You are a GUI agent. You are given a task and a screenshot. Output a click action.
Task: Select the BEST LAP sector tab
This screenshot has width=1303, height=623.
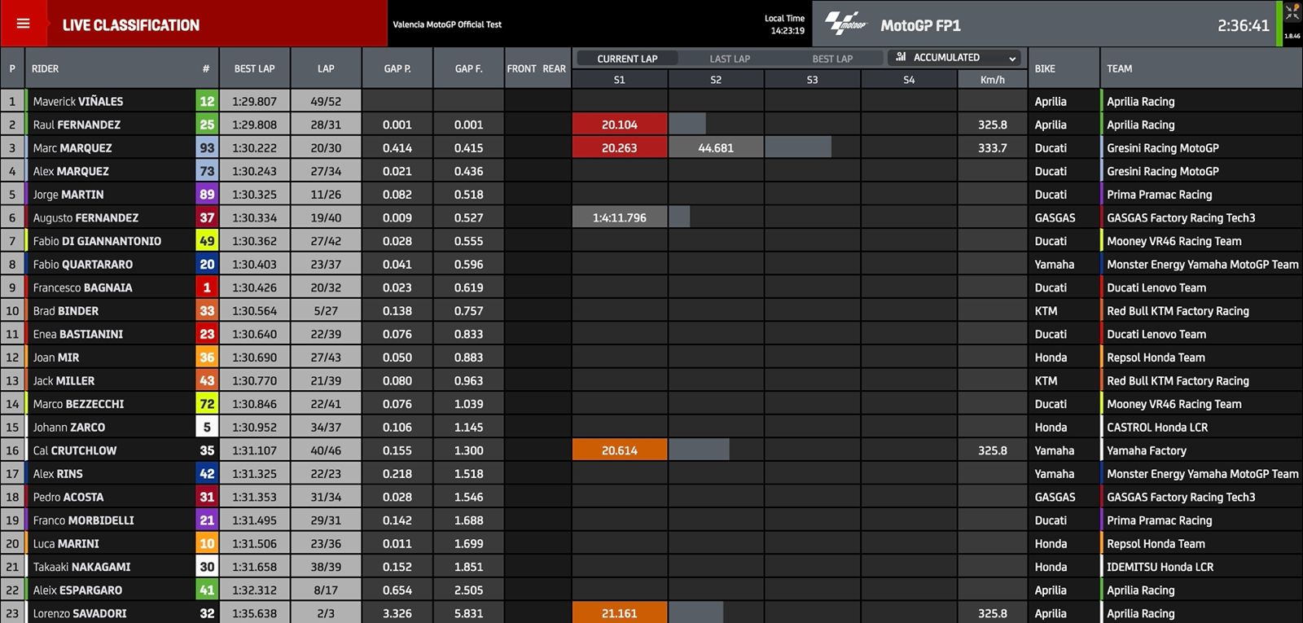(832, 59)
